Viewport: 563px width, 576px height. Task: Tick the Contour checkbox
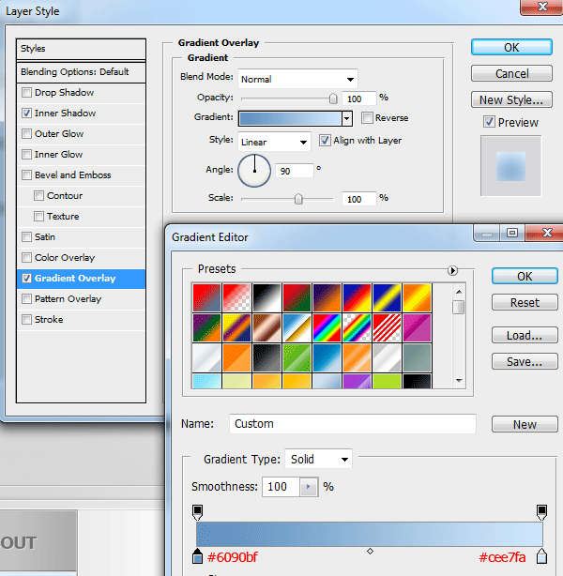pyautogui.click(x=38, y=195)
